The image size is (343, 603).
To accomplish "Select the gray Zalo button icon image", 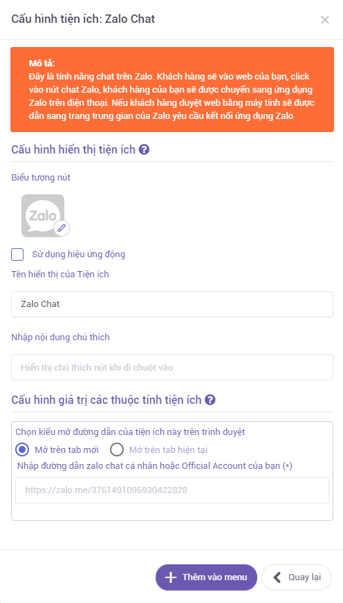I will pos(43,215).
